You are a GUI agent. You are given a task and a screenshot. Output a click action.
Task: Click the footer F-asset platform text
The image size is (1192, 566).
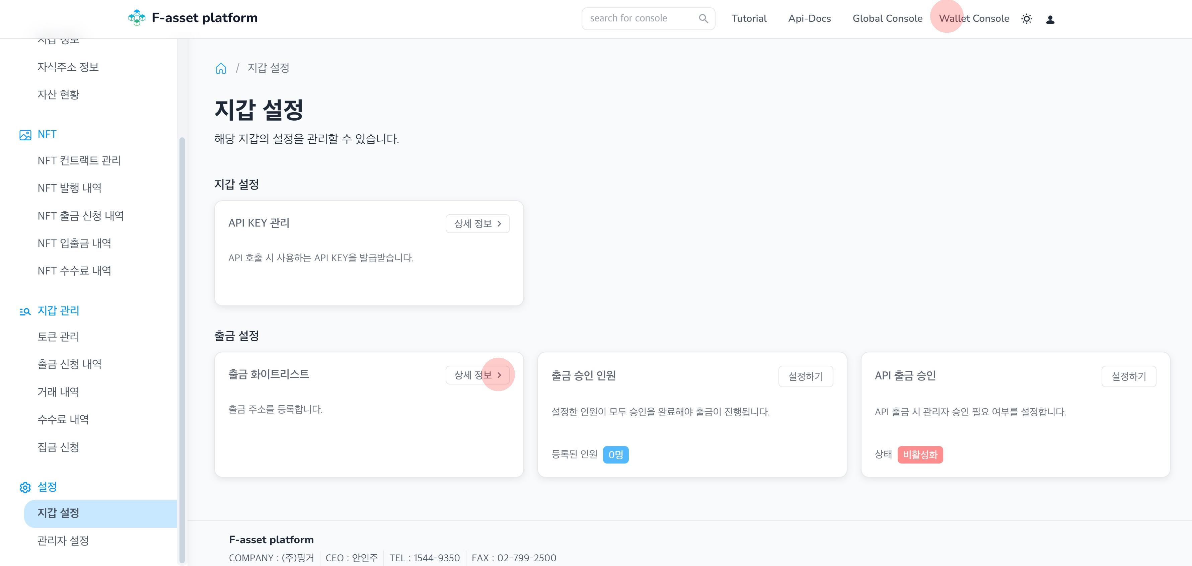[271, 540]
